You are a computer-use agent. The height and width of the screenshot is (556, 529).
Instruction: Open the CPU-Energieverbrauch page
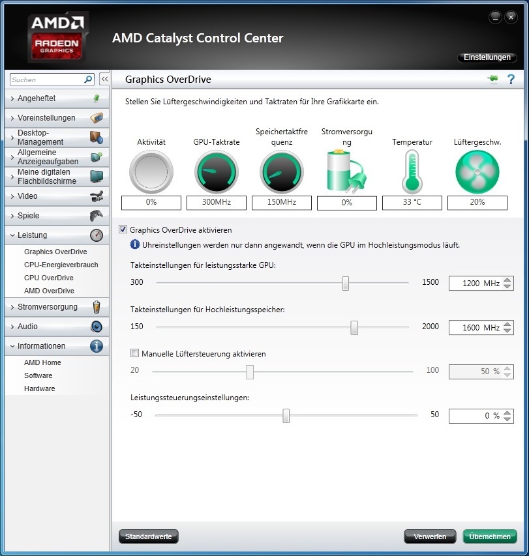pos(61,265)
